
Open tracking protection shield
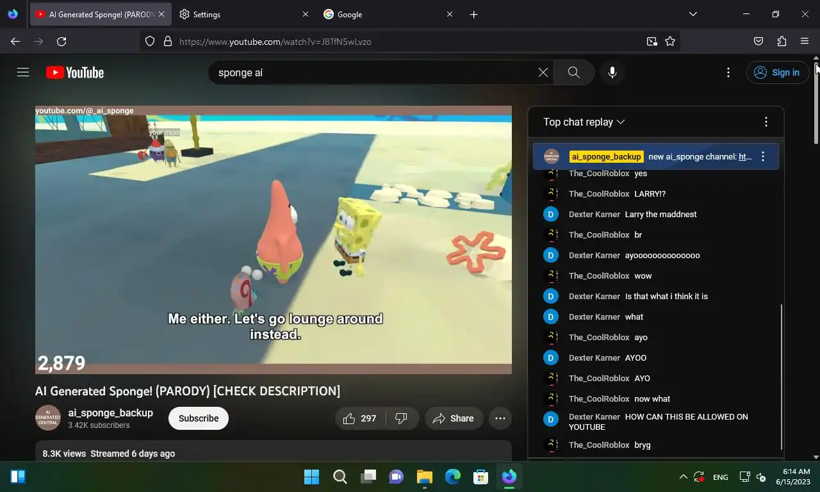[150, 42]
